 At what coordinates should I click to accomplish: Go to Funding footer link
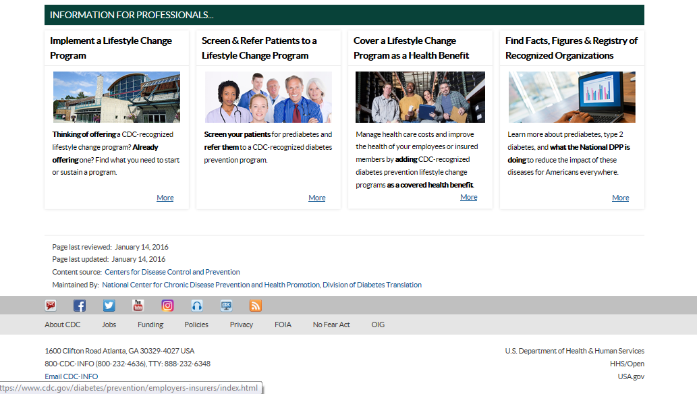point(150,325)
